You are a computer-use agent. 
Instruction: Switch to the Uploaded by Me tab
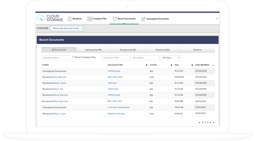point(93,50)
